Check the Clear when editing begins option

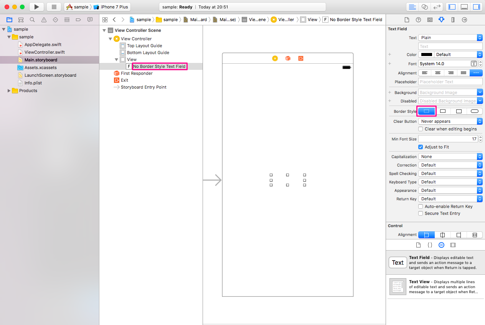420,129
